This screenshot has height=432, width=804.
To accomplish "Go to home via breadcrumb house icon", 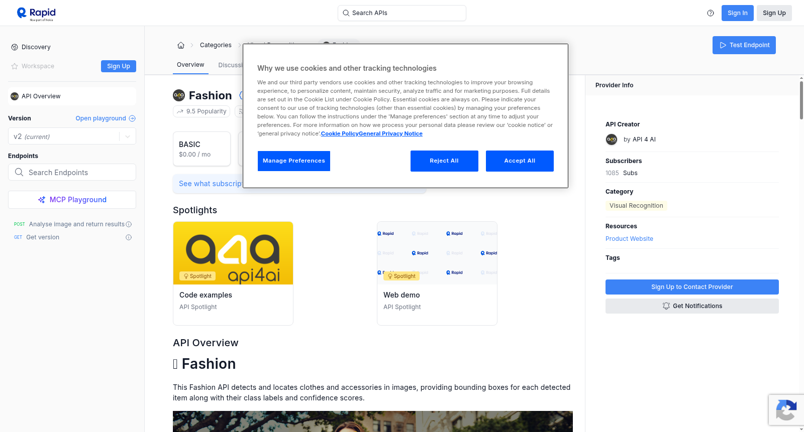I will tap(181, 45).
